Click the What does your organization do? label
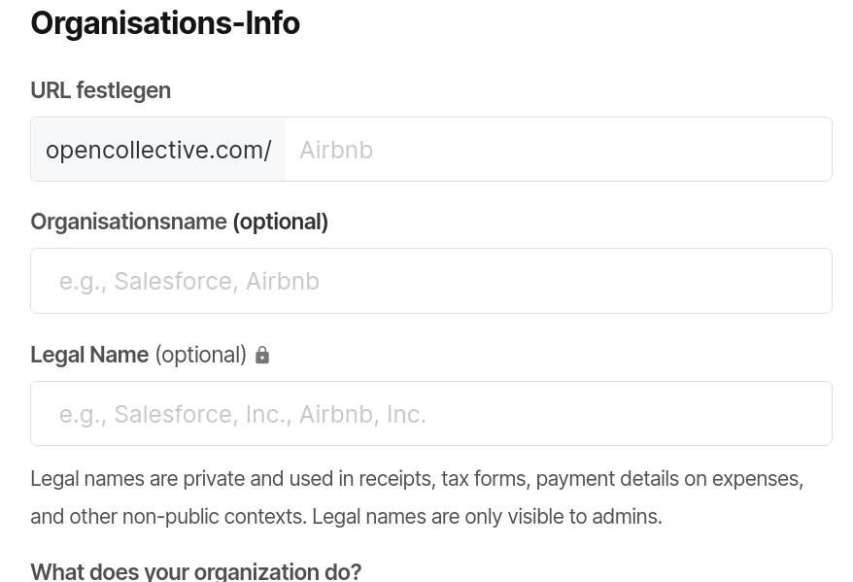 point(195,571)
